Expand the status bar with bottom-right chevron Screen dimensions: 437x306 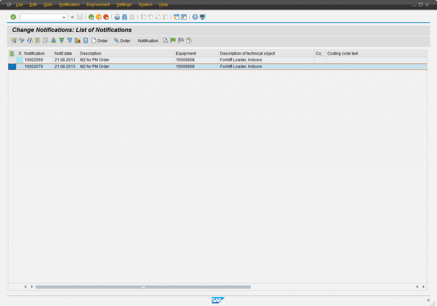tap(428, 300)
